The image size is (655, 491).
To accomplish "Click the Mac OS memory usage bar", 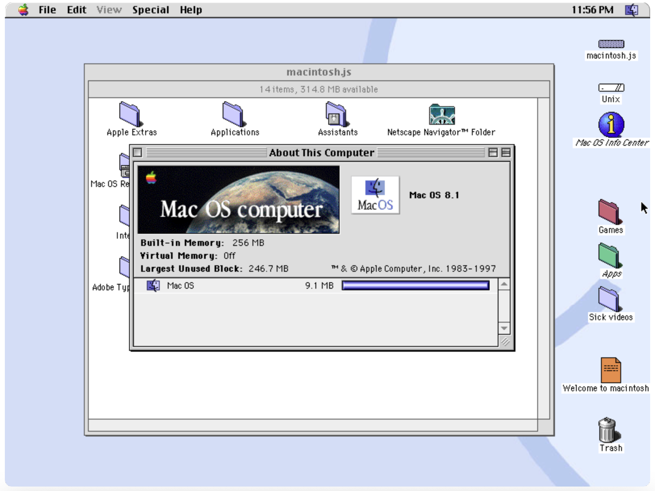I will tap(415, 285).
